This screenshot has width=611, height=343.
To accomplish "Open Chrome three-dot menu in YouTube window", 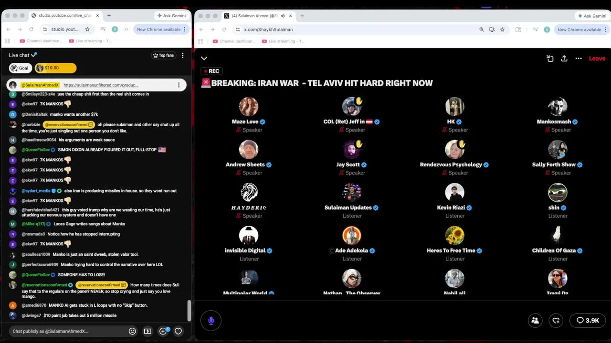I will click(185, 30).
